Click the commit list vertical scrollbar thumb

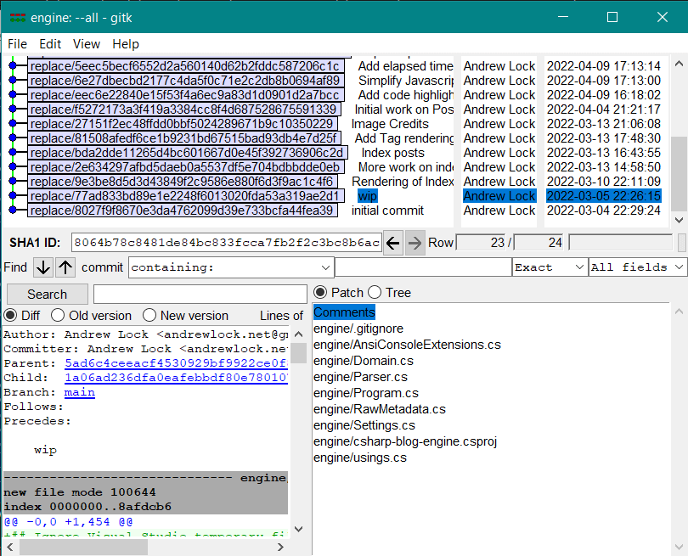pyautogui.click(x=679, y=174)
